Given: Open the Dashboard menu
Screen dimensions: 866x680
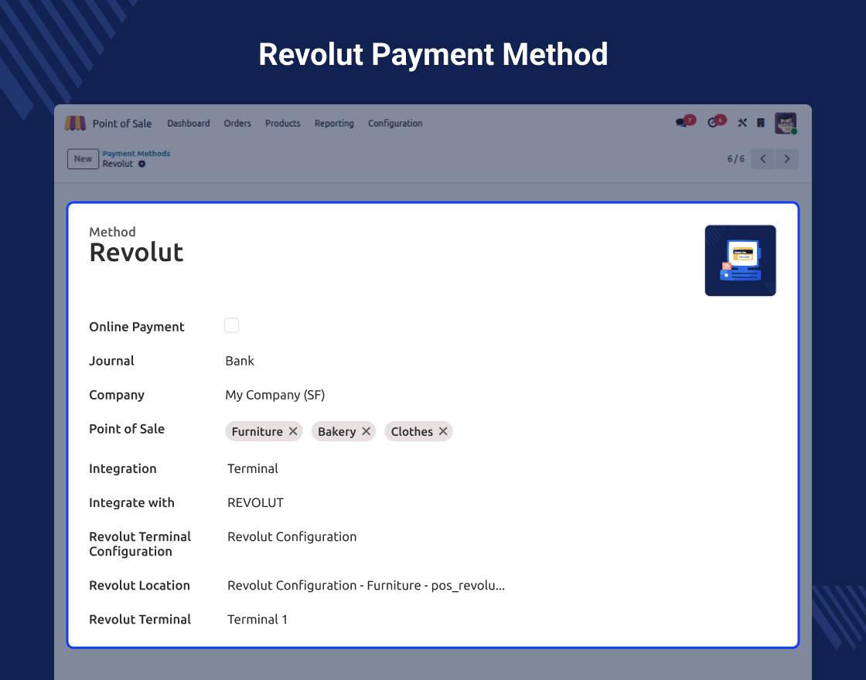Looking at the screenshot, I should (189, 123).
